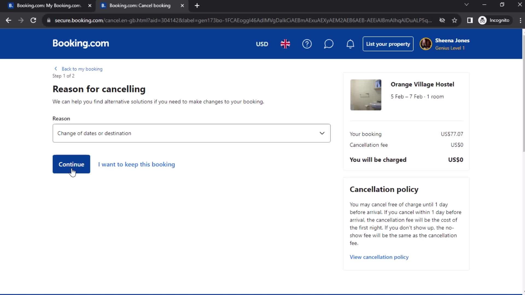
Task: Click the US$77.07 booking price
Action: click(x=452, y=134)
